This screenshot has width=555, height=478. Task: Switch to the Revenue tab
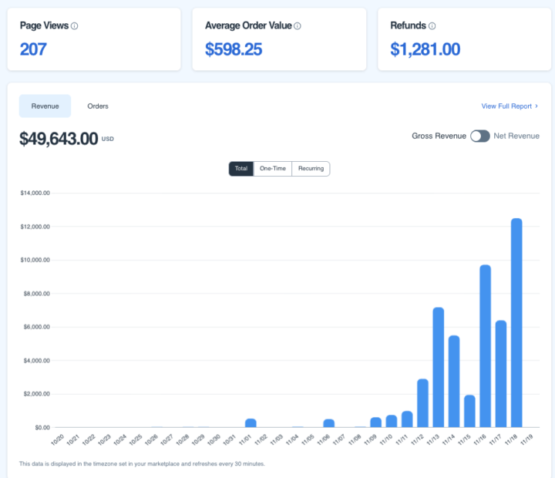click(45, 106)
